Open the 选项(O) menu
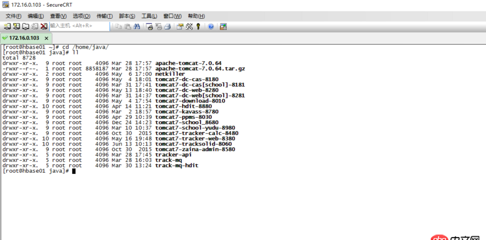 81,16
